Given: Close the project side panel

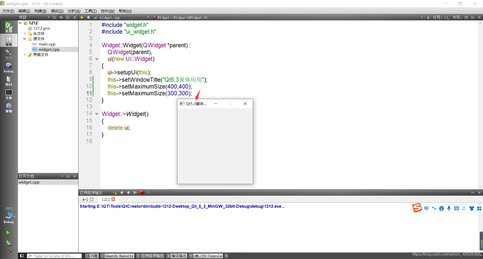Looking at the screenshot, I should (75, 17).
